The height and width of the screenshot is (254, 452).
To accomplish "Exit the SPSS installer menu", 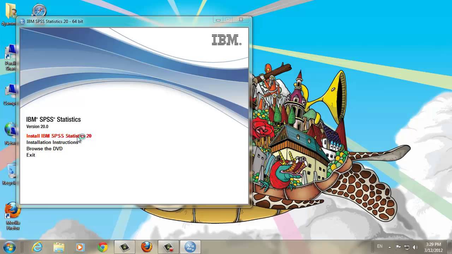I will click(x=31, y=155).
